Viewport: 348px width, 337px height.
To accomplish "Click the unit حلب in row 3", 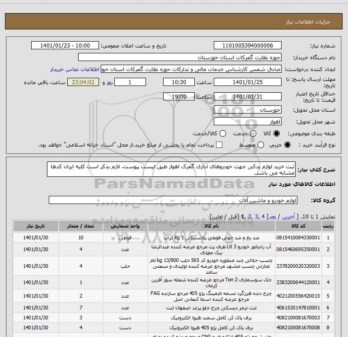I will click(125, 266).
